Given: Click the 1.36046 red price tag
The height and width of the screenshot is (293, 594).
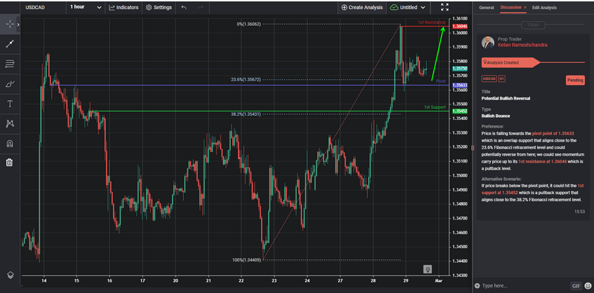Looking at the screenshot, I should pos(459,26).
